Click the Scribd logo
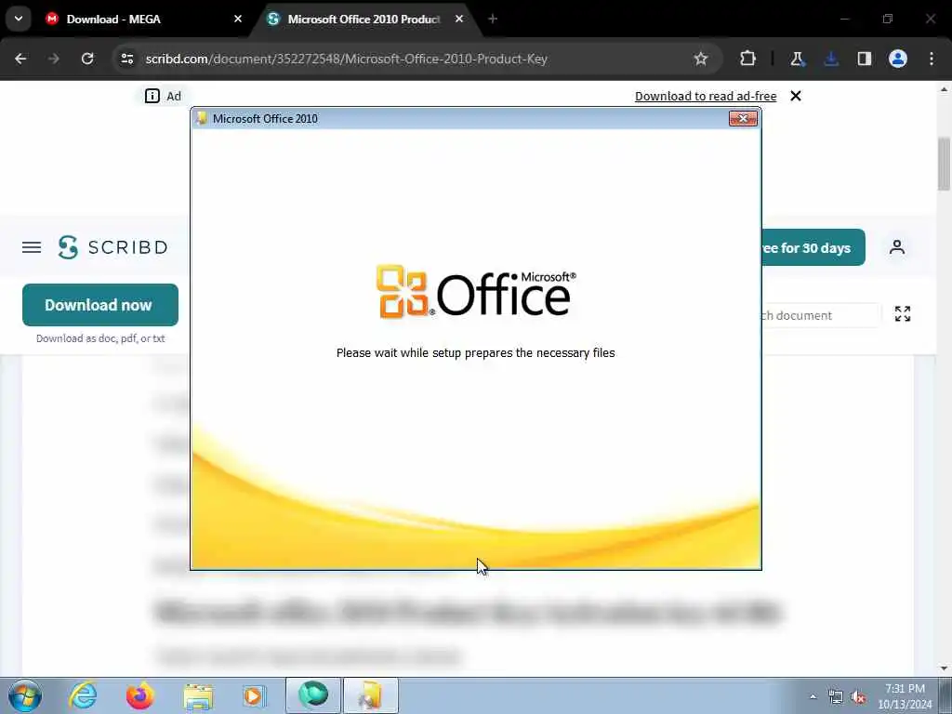Viewport: 952px width, 714px height. [x=112, y=247]
